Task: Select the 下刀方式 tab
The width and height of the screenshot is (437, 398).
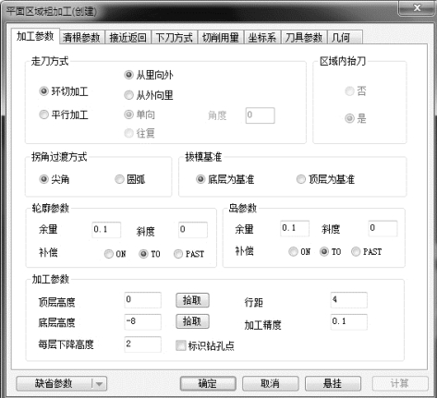Action: coord(174,38)
